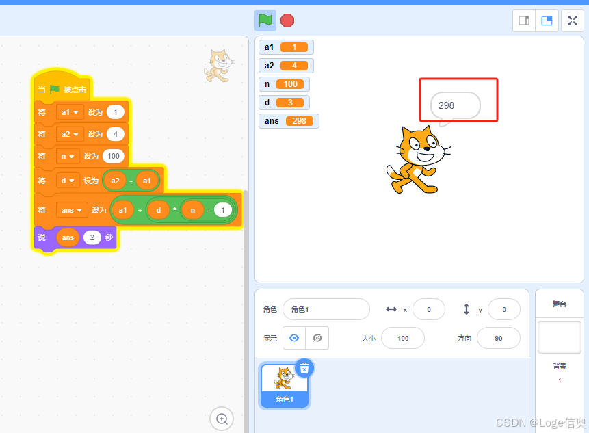589x433 pixels.
Task: Click value 1 in n minus block
Action: (223, 210)
